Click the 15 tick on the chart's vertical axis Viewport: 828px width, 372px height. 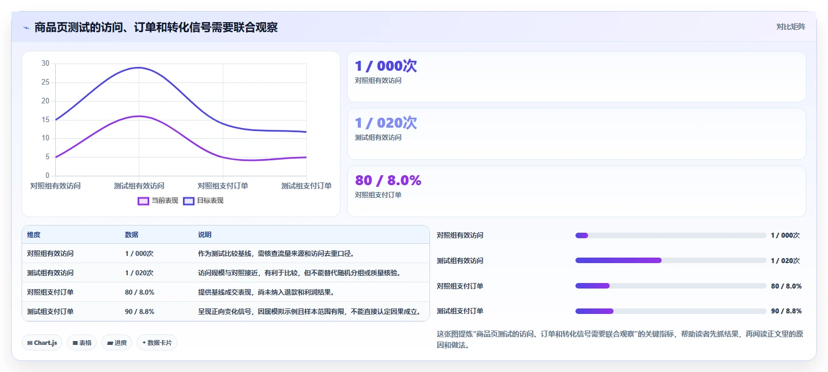(x=45, y=119)
